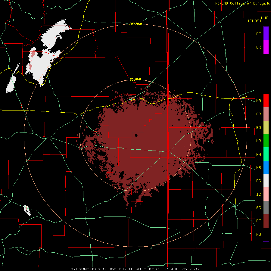The width and height of the screenshot is (271, 271).
Task: Choose the DS white legend swatch
Action: (266, 181)
